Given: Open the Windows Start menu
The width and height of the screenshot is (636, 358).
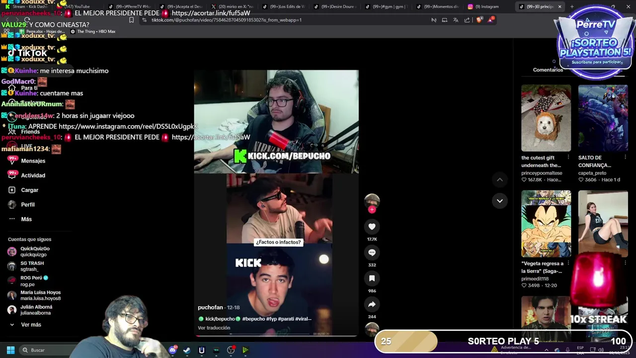Looking at the screenshot, I should point(10,350).
